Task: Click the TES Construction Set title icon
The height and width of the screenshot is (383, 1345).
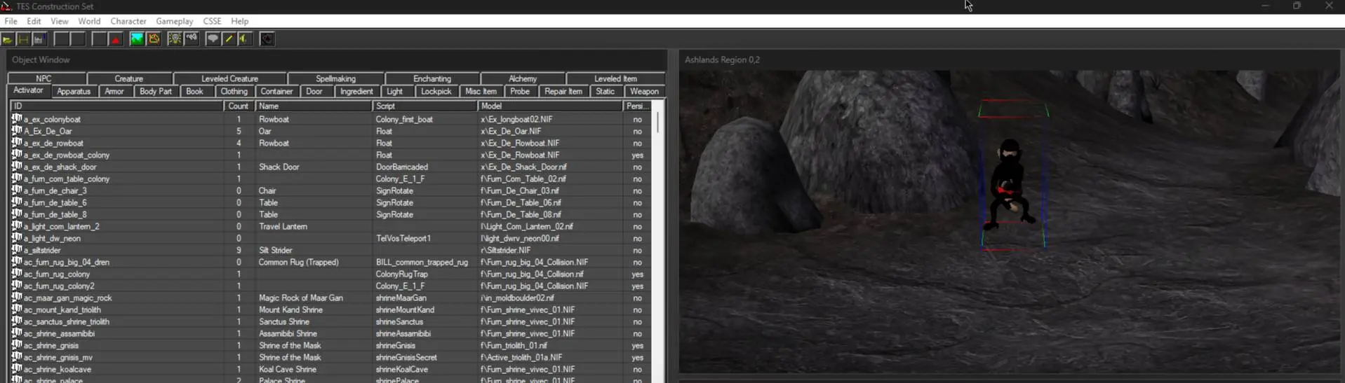Action: coord(6,6)
